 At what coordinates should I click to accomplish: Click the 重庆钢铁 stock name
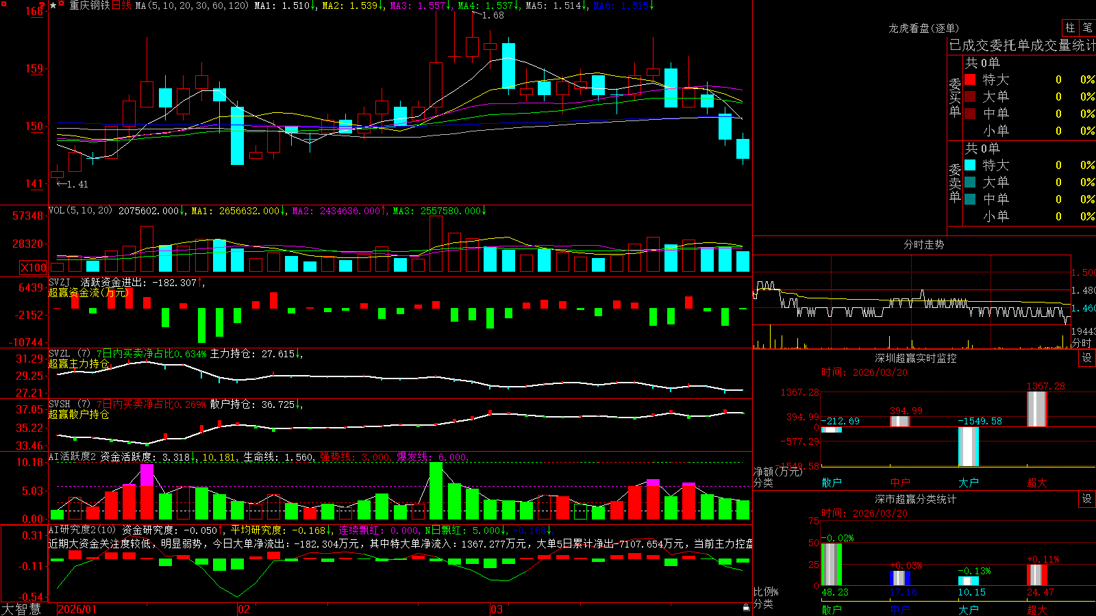coord(90,5)
